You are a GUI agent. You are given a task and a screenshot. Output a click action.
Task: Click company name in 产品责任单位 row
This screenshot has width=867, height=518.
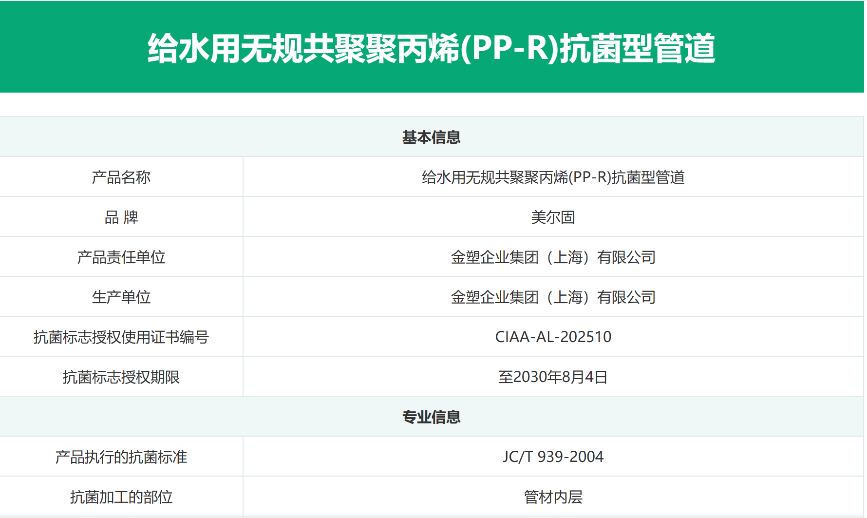coord(553,257)
